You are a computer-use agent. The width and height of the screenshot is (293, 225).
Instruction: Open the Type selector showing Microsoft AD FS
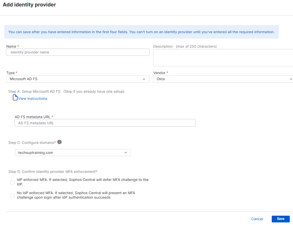coord(77,79)
